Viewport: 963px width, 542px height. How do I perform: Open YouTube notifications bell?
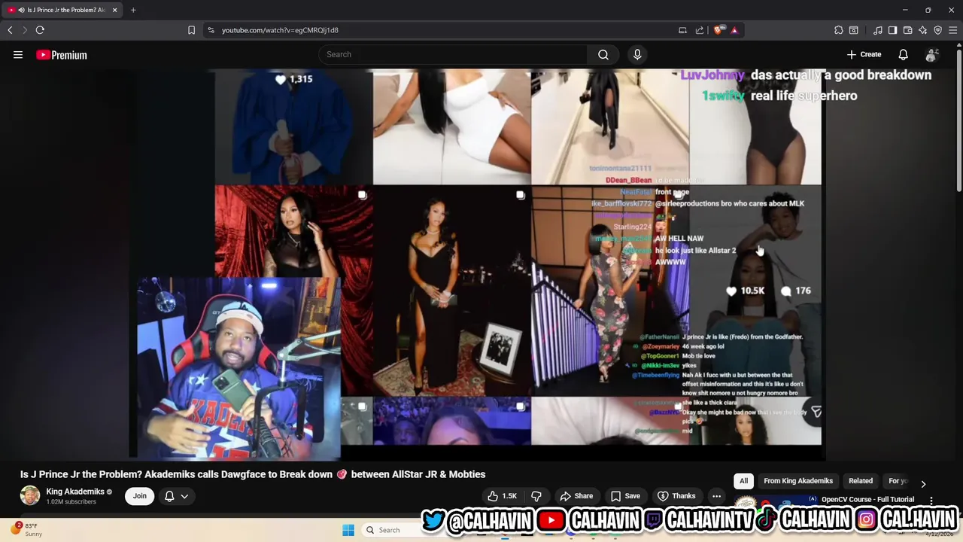(903, 54)
